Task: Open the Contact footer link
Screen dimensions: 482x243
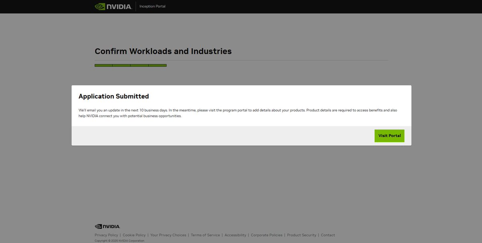Action: pos(328,235)
